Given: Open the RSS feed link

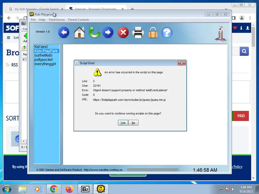Looking at the screenshot, I should coord(12,65).
